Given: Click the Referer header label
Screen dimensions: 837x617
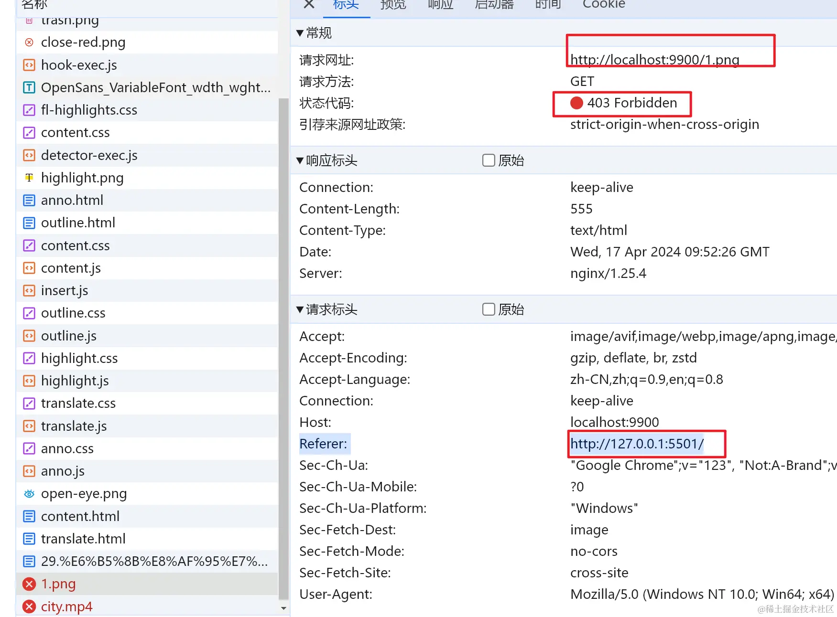Looking at the screenshot, I should (323, 444).
